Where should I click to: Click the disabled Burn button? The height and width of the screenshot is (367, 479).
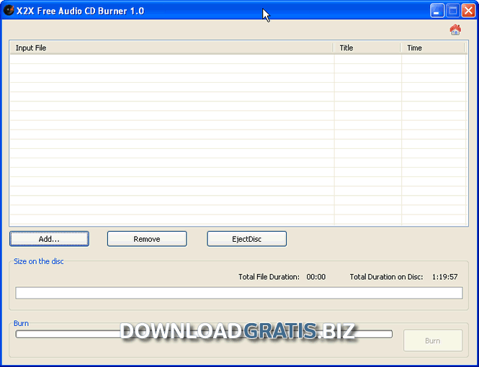click(433, 340)
